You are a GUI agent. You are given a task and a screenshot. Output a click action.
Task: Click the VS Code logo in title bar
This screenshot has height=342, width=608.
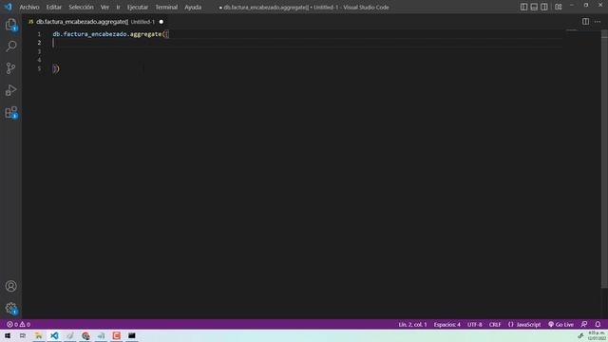point(9,7)
